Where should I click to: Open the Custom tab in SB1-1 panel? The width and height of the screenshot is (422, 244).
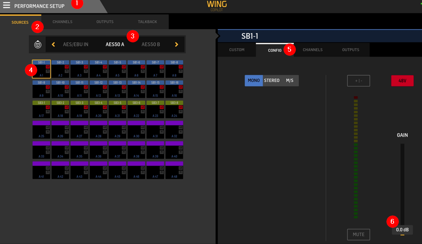click(x=237, y=50)
